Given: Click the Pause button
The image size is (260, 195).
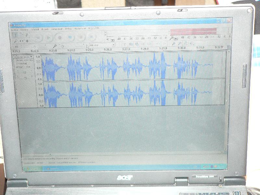Looking at the screenshot, I should click(x=70, y=37).
